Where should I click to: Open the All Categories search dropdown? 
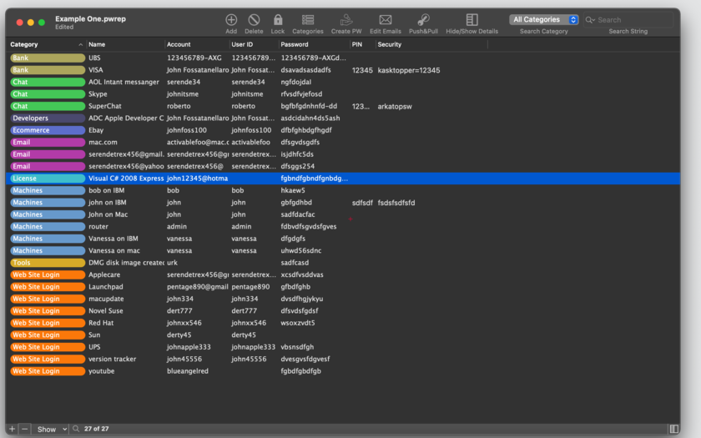point(543,20)
